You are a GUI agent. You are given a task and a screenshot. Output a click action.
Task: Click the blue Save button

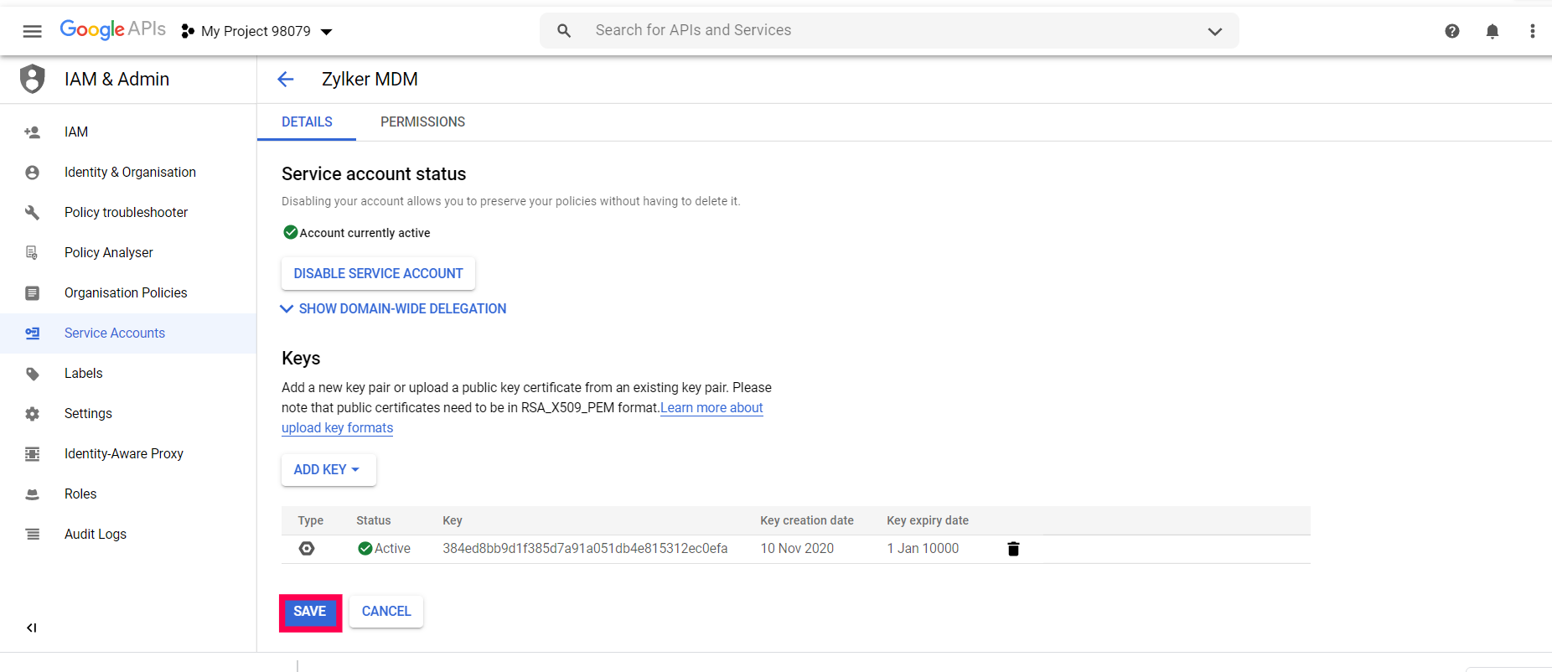[x=310, y=612]
